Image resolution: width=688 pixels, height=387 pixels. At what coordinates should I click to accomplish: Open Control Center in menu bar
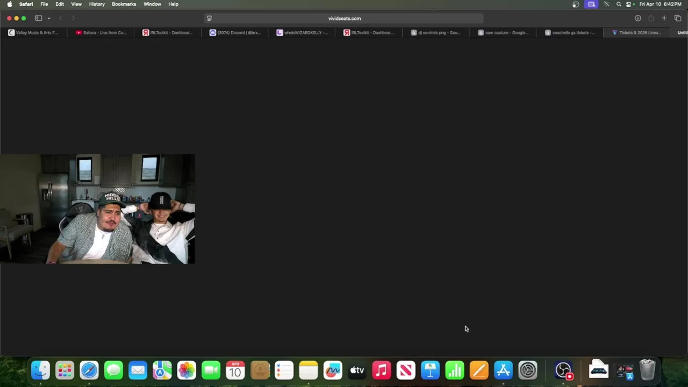point(629,4)
